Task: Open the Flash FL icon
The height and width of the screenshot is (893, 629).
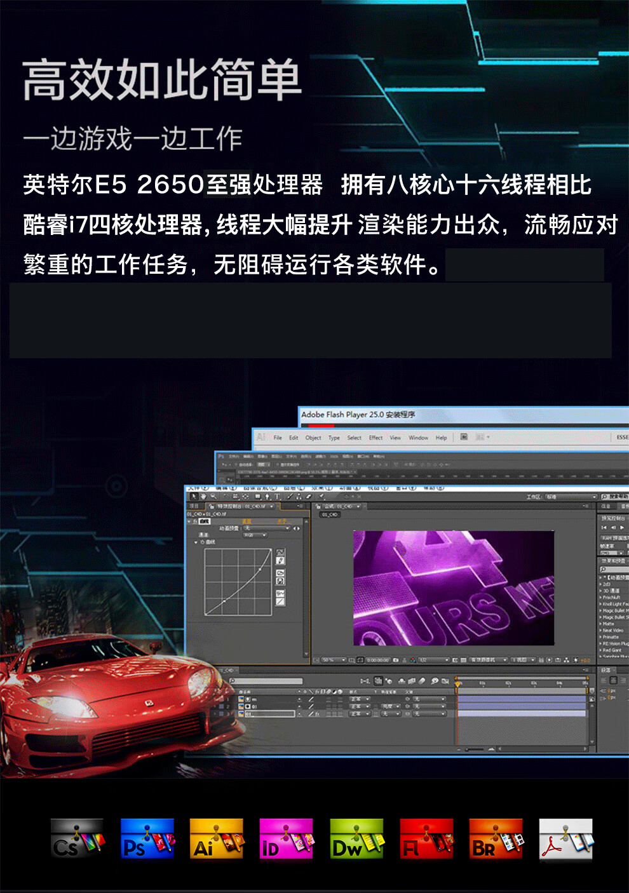Action: [427, 839]
